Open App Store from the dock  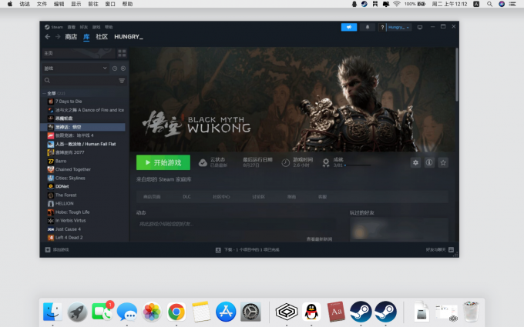coord(226,312)
